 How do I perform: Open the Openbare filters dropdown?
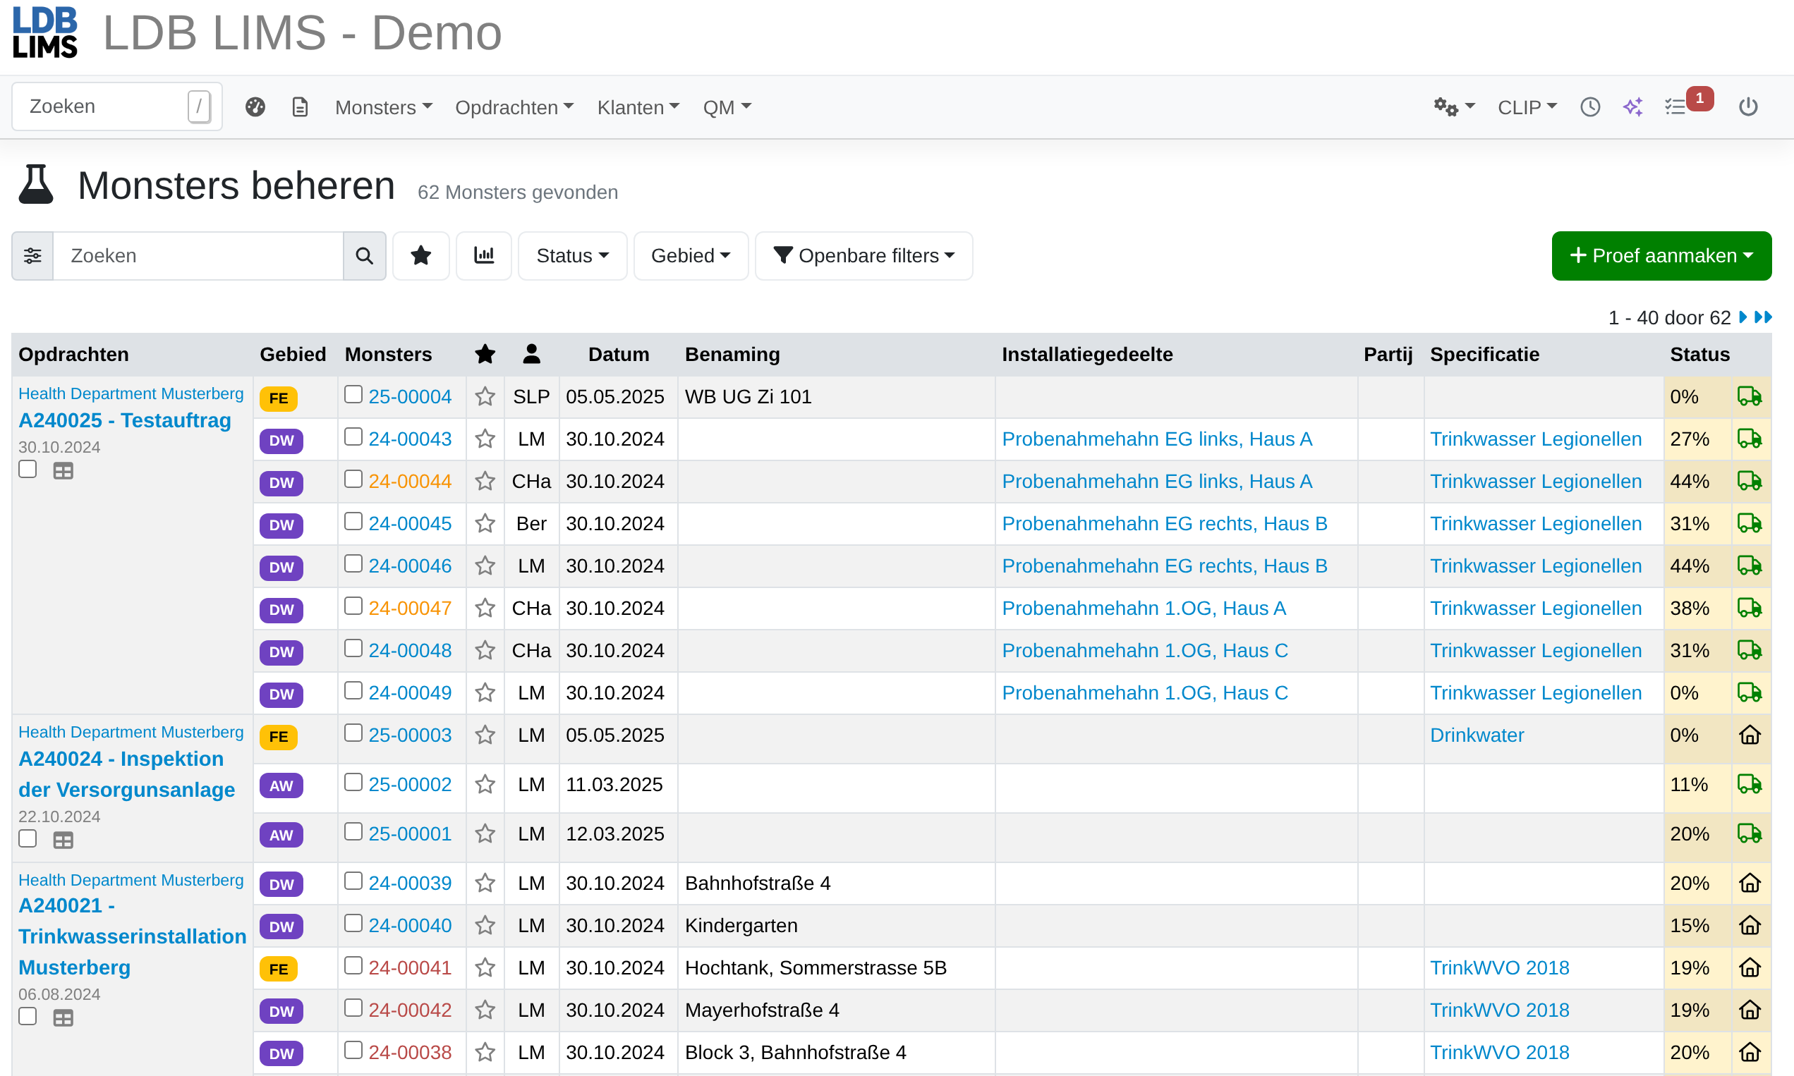click(863, 256)
